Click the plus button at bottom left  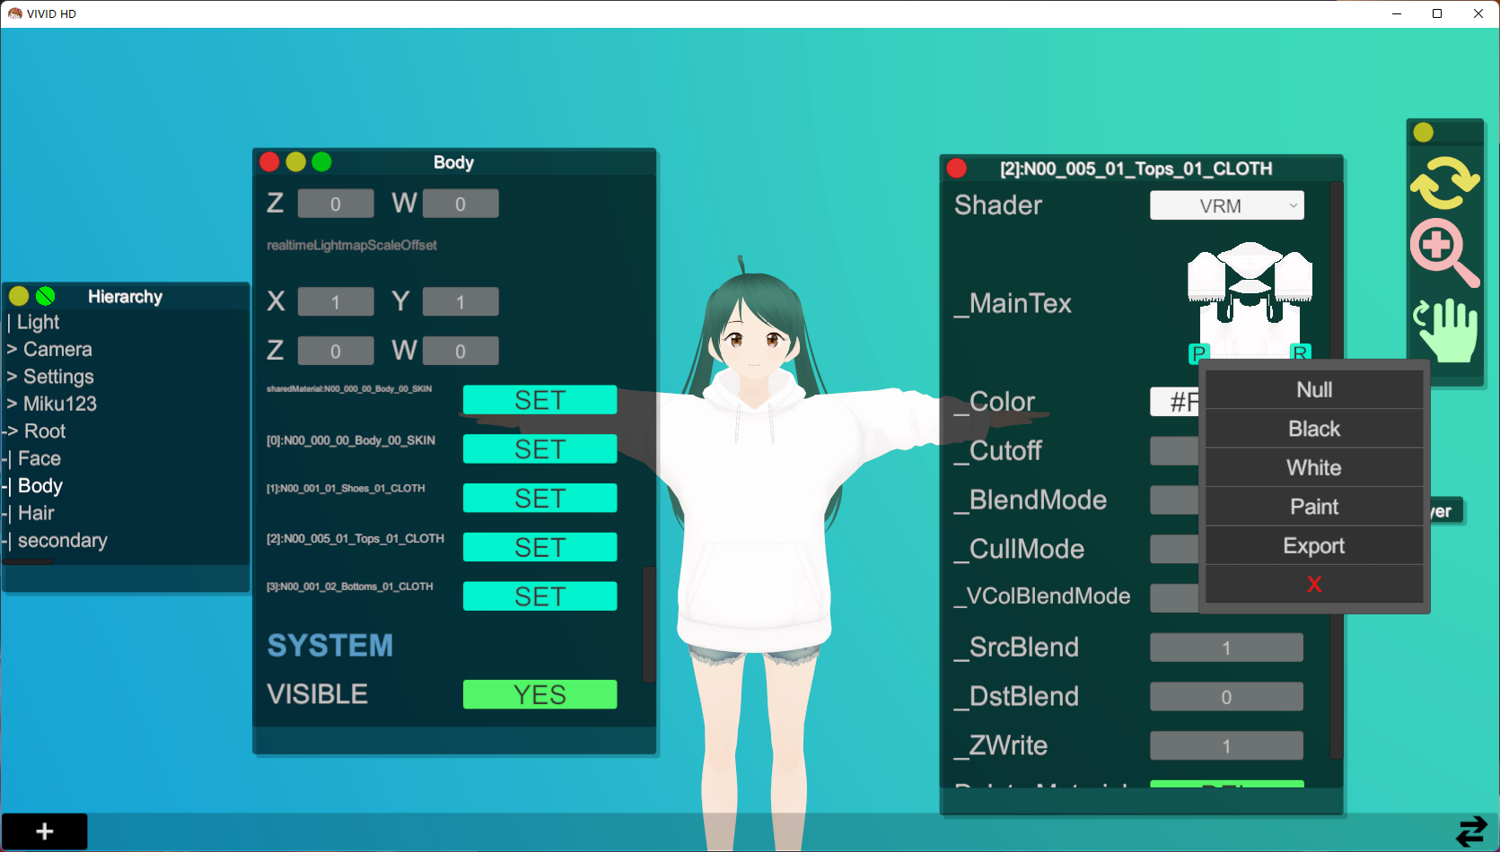pos(44,832)
